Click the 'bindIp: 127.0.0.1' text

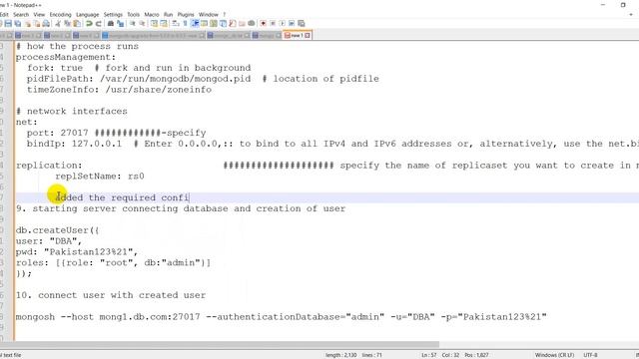(74, 144)
